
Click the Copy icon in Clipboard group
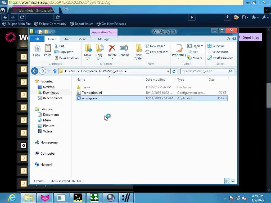[37, 50]
